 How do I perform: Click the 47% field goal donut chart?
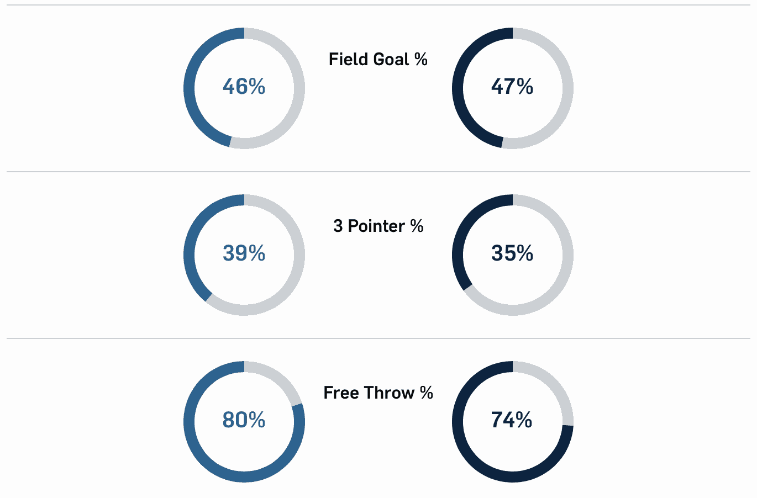pyautogui.click(x=513, y=88)
